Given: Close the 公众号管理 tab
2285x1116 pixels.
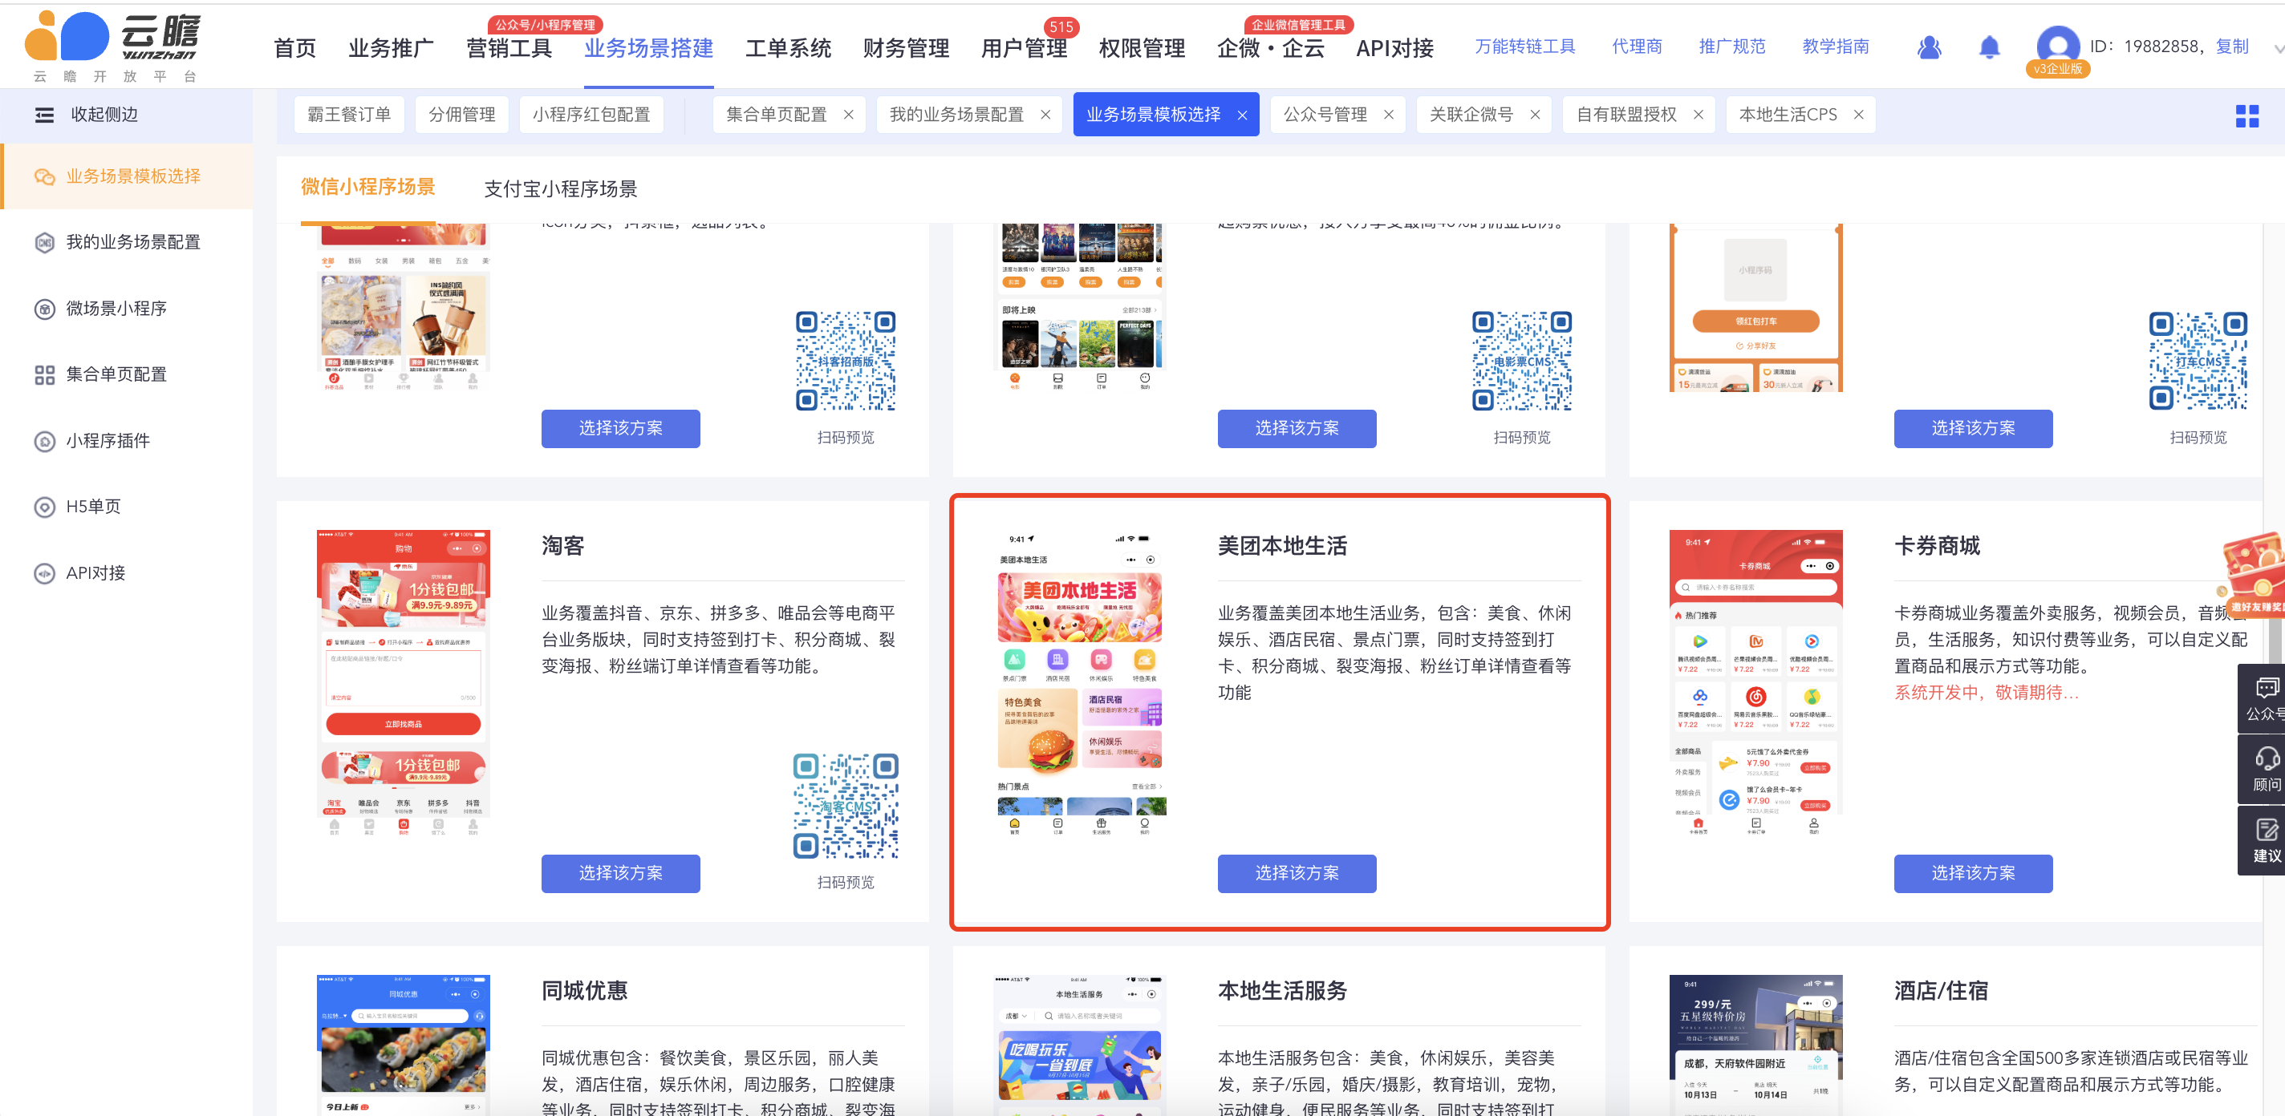Looking at the screenshot, I should pyautogui.click(x=1388, y=115).
